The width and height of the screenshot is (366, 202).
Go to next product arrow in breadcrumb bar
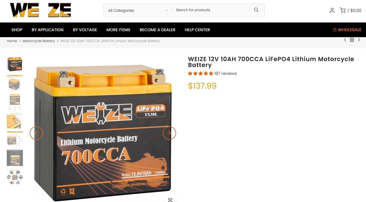tap(359, 40)
